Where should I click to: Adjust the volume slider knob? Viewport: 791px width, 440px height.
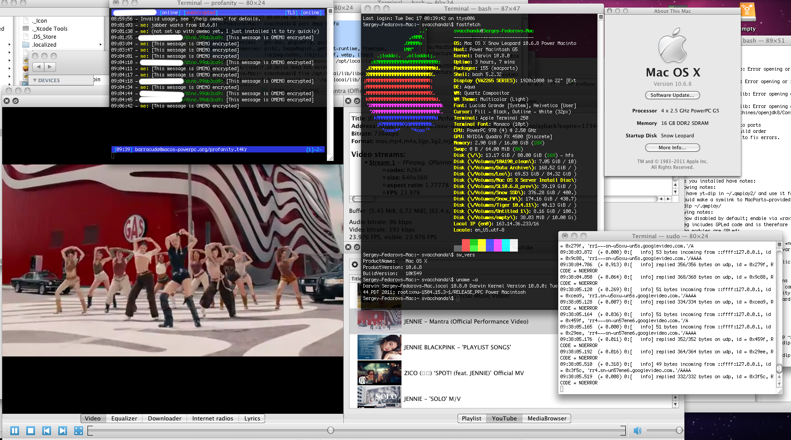(x=679, y=430)
